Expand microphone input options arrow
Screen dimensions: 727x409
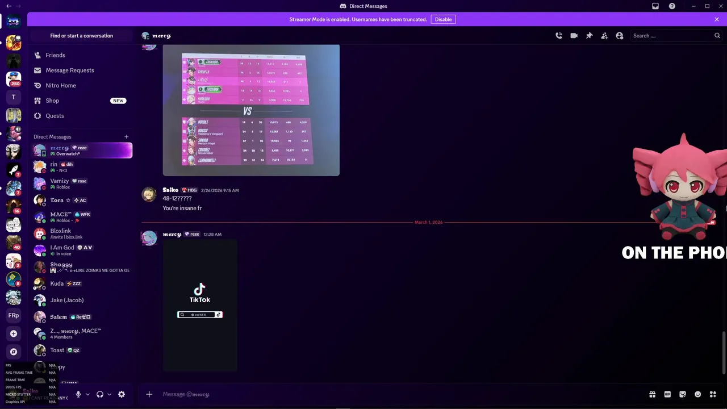tap(87, 394)
